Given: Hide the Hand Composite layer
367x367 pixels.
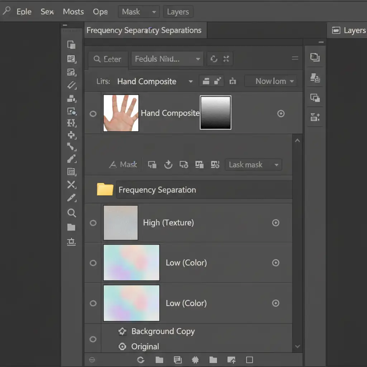Looking at the screenshot, I should pos(93,114).
